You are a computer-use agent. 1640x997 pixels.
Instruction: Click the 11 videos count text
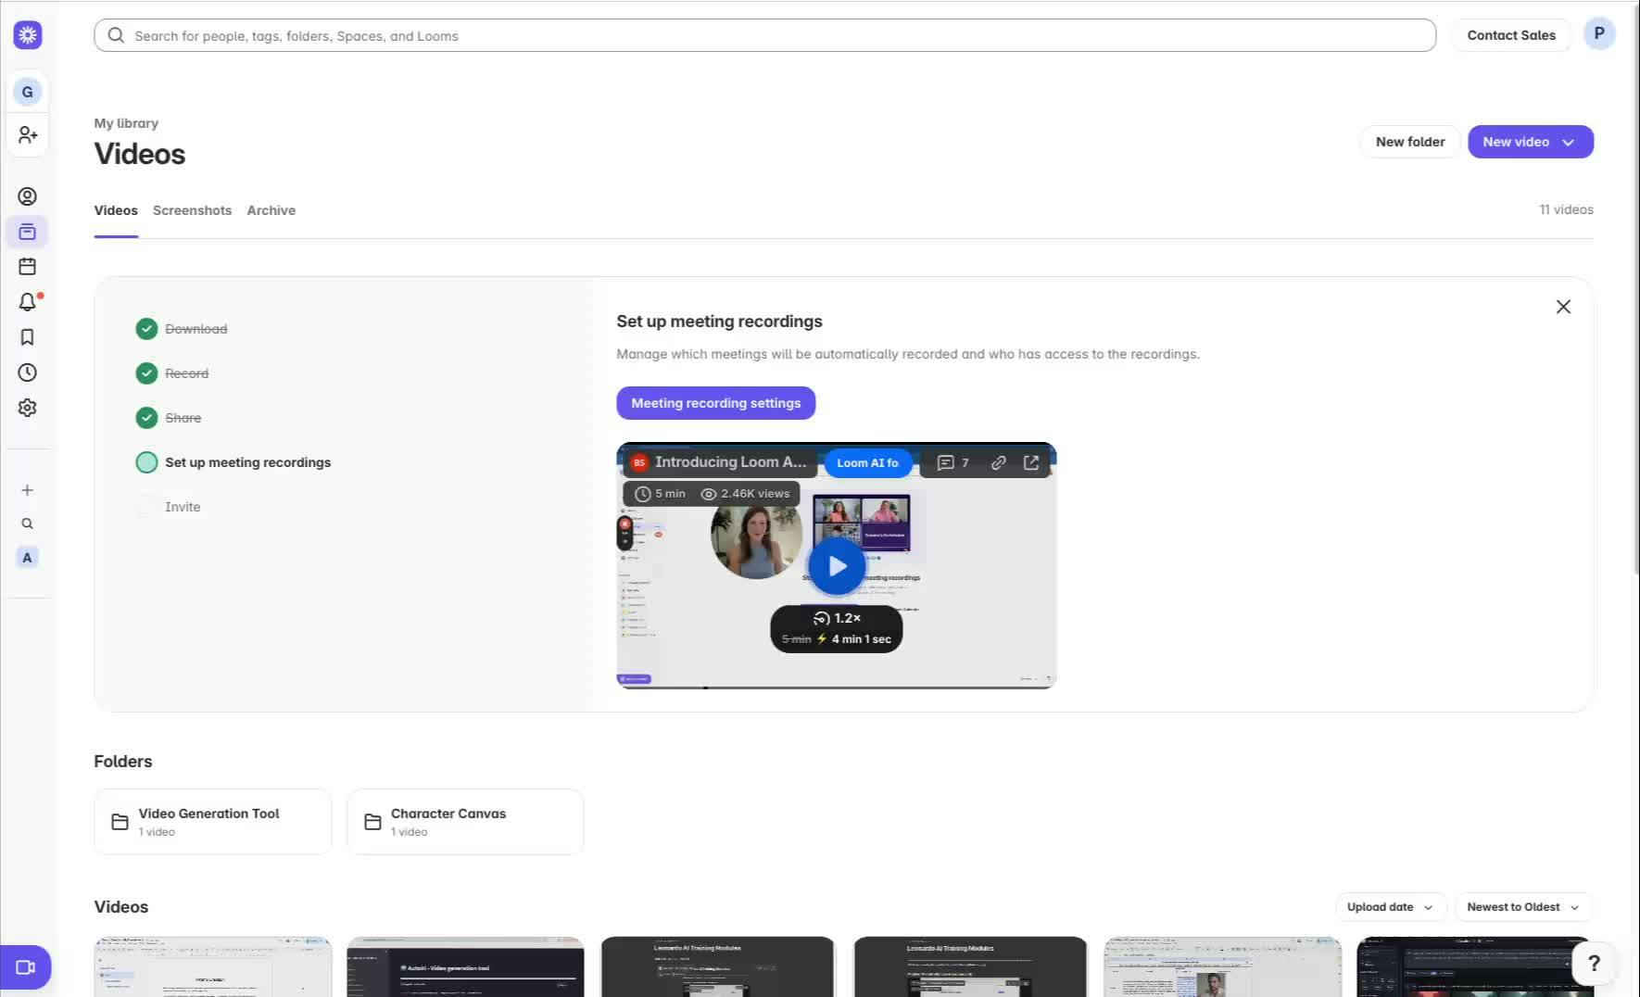point(1566,209)
